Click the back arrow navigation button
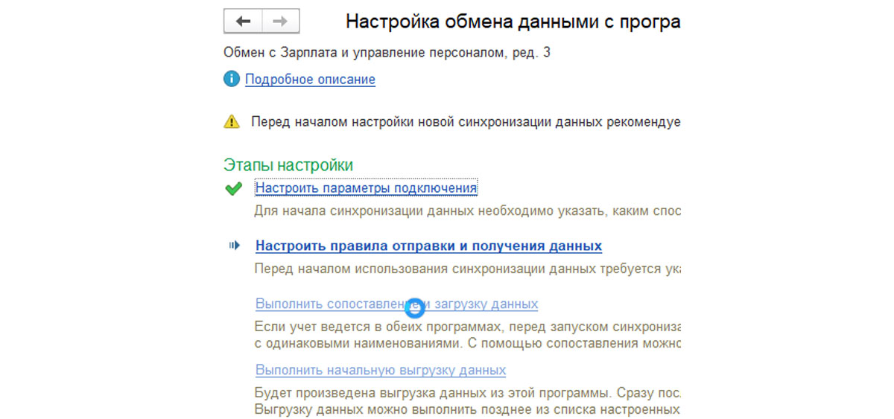Viewport: 894px width, 419px height. coord(243,22)
